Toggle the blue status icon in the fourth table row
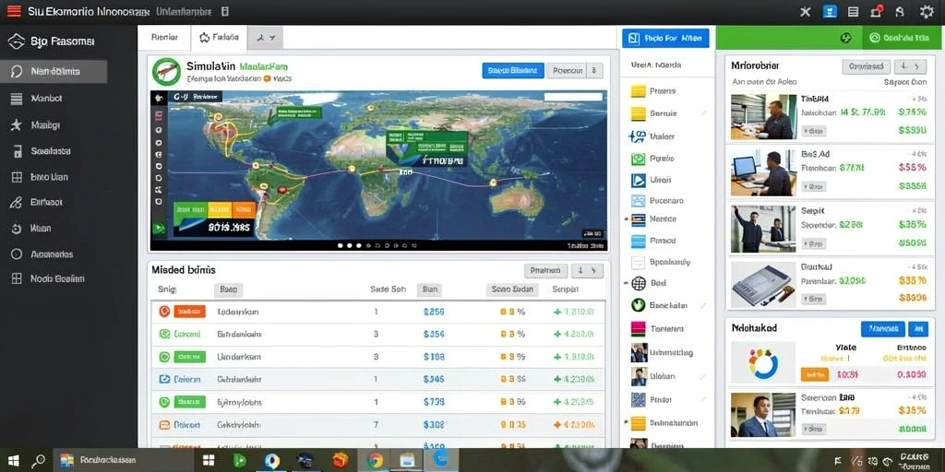Viewport: 945px width, 472px height. click(x=164, y=379)
